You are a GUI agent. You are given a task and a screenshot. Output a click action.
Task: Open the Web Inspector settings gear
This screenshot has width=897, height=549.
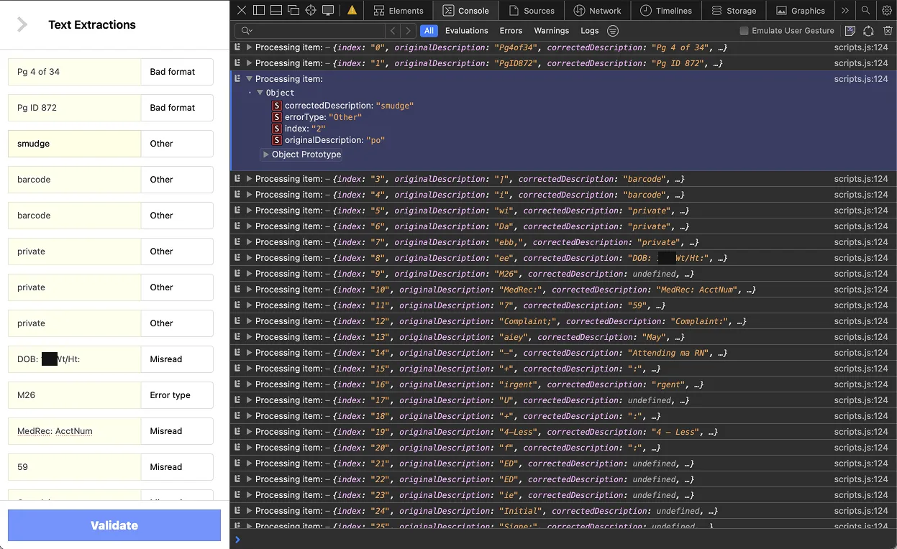point(887,10)
